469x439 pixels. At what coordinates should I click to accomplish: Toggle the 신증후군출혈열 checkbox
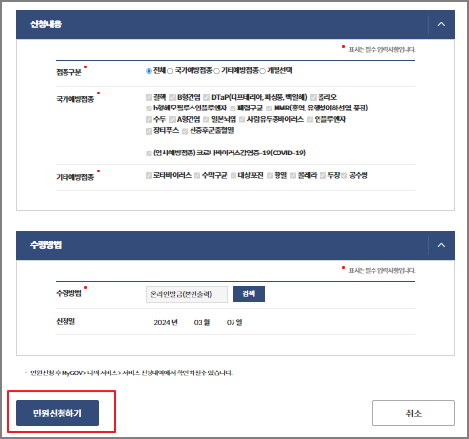[185, 131]
